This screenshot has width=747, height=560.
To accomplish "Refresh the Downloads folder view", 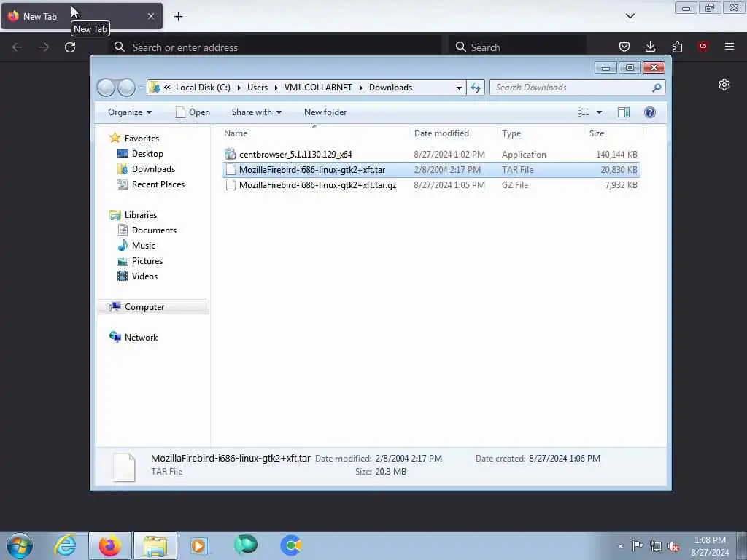I will 476,87.
